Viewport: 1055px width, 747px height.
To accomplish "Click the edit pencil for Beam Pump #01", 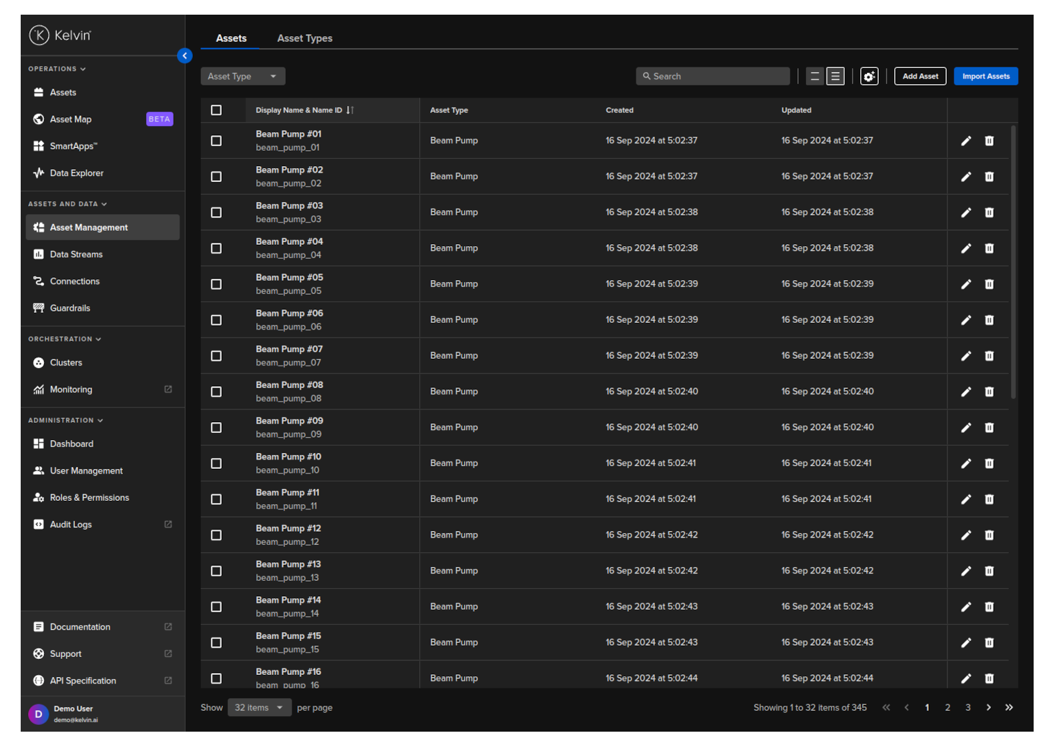I will point(966,141).
